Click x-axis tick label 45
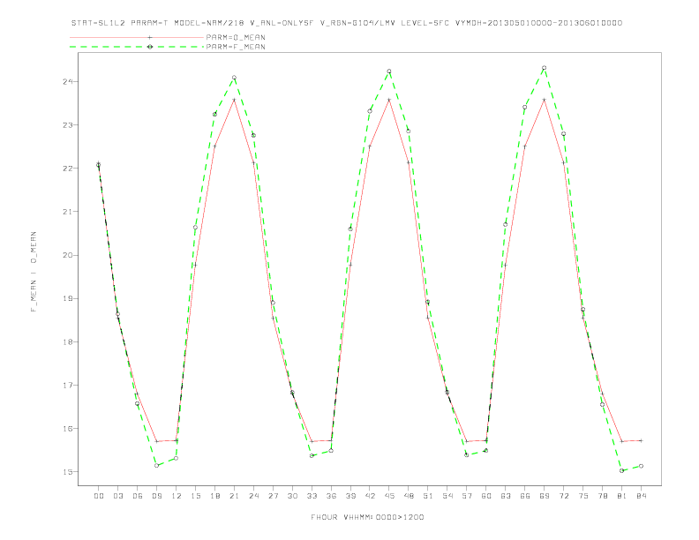 [x=389, y=496]
